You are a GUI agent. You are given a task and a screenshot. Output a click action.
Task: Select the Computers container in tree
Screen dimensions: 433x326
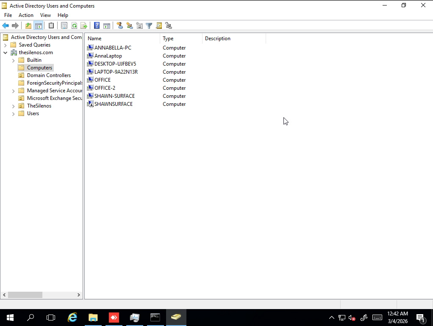point(39,68)
